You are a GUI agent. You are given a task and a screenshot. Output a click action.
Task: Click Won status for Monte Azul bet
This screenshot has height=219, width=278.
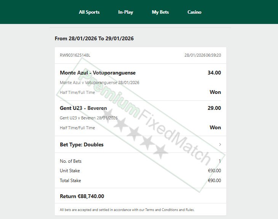(x=215, y=92)
